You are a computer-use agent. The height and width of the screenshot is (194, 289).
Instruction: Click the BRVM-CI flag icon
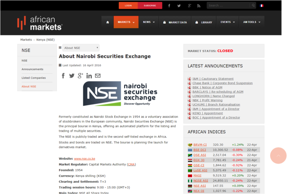pyautogui.click(x=190, y=145)
